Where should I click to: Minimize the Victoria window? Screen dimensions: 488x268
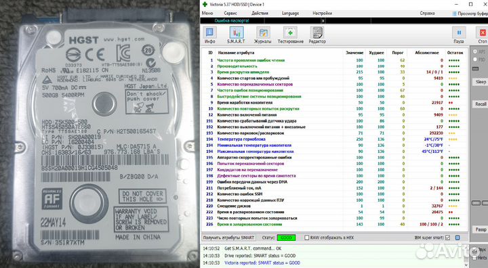(x=457, y=4)
